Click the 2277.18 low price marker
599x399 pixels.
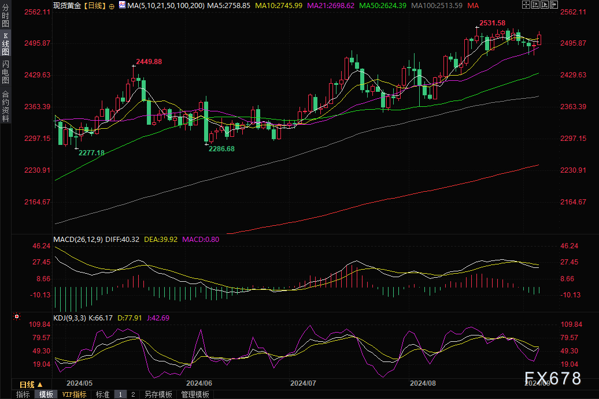pos(91,152)
